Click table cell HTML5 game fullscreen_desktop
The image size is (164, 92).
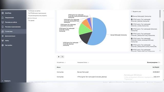92,77
